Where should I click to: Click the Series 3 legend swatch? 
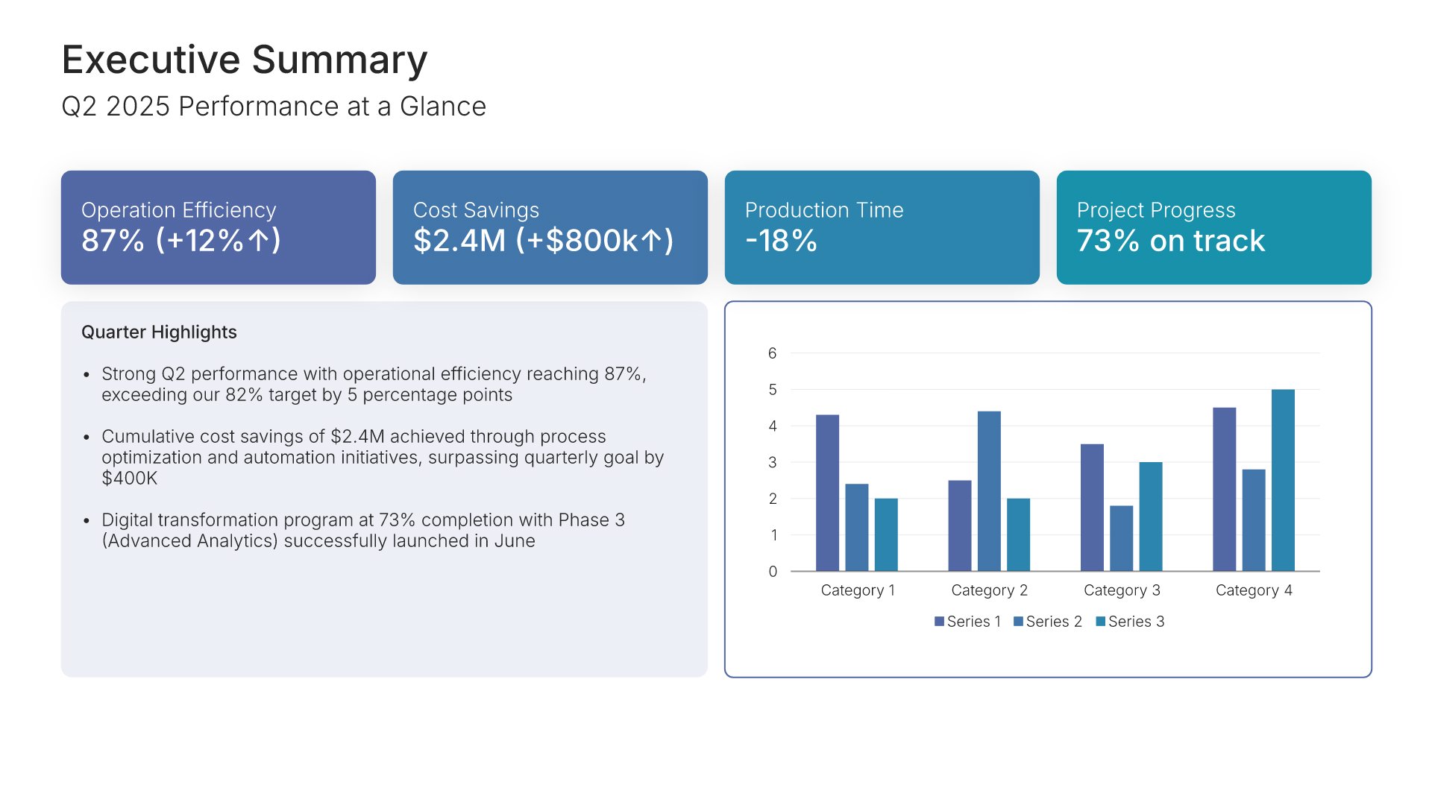(1100, 622)
